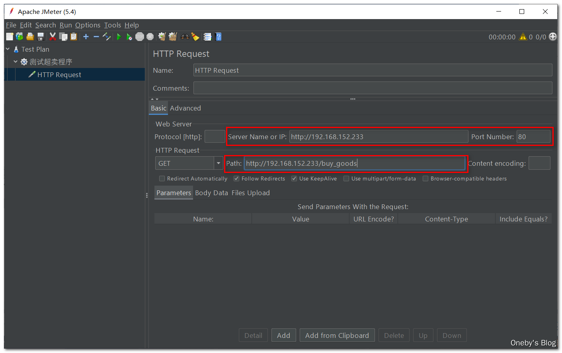Open the Edit menu
562x353 pixels.
click(26, 25)
